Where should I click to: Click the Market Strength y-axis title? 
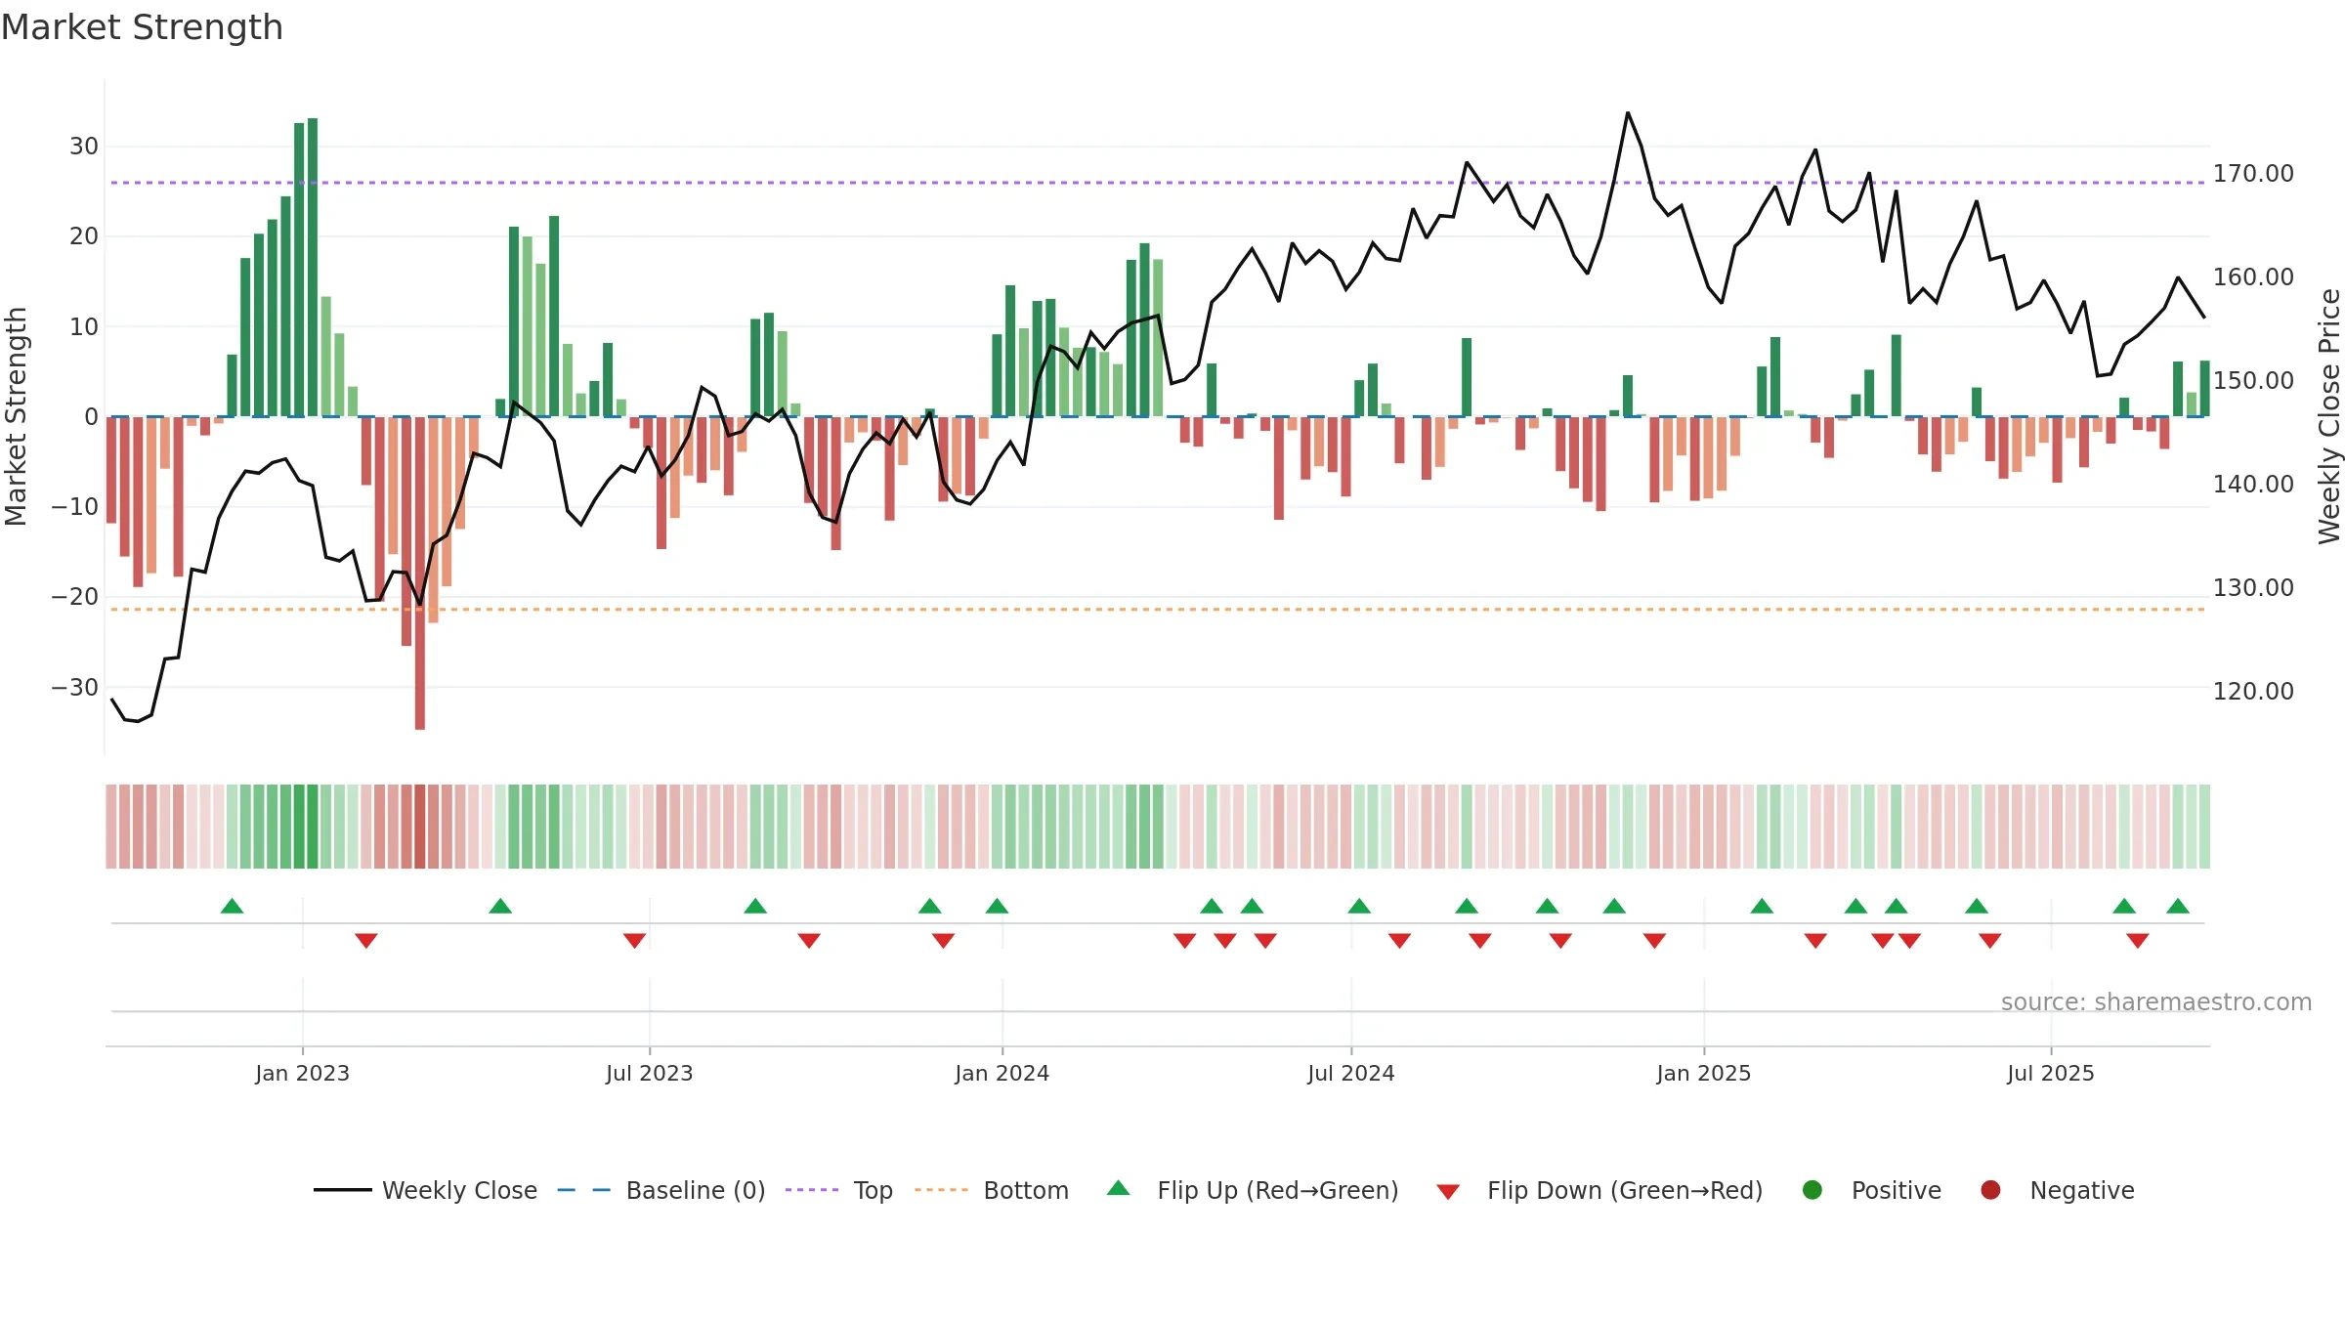pyautogui.click(x=16, y=416)
